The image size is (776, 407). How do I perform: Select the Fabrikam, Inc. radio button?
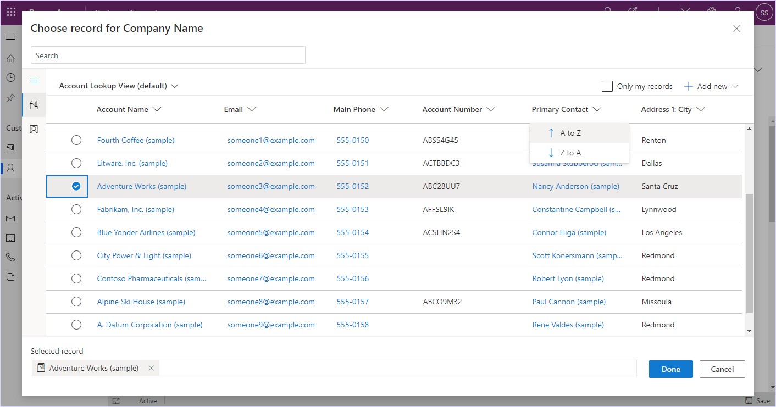point(76,209)
